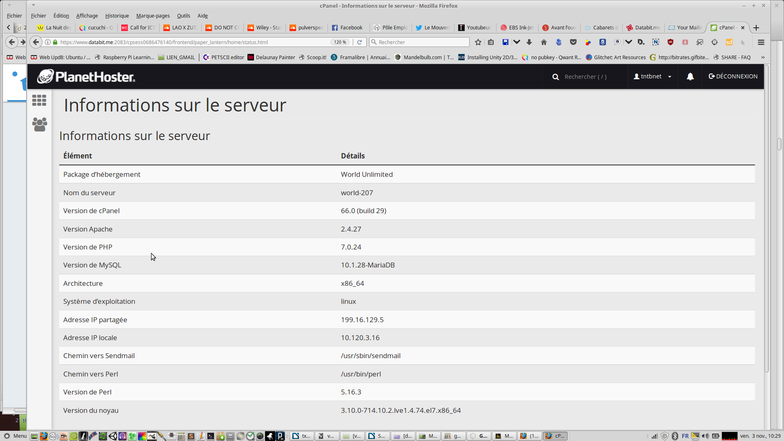Expand the tntbnet user dropdown

(653, 77)
